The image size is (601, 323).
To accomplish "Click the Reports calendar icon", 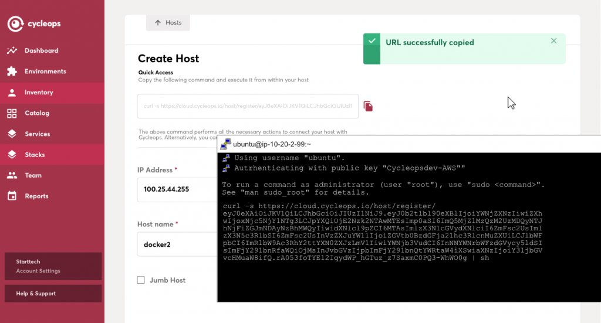I will pyautogui.click(x=12, y=196).
